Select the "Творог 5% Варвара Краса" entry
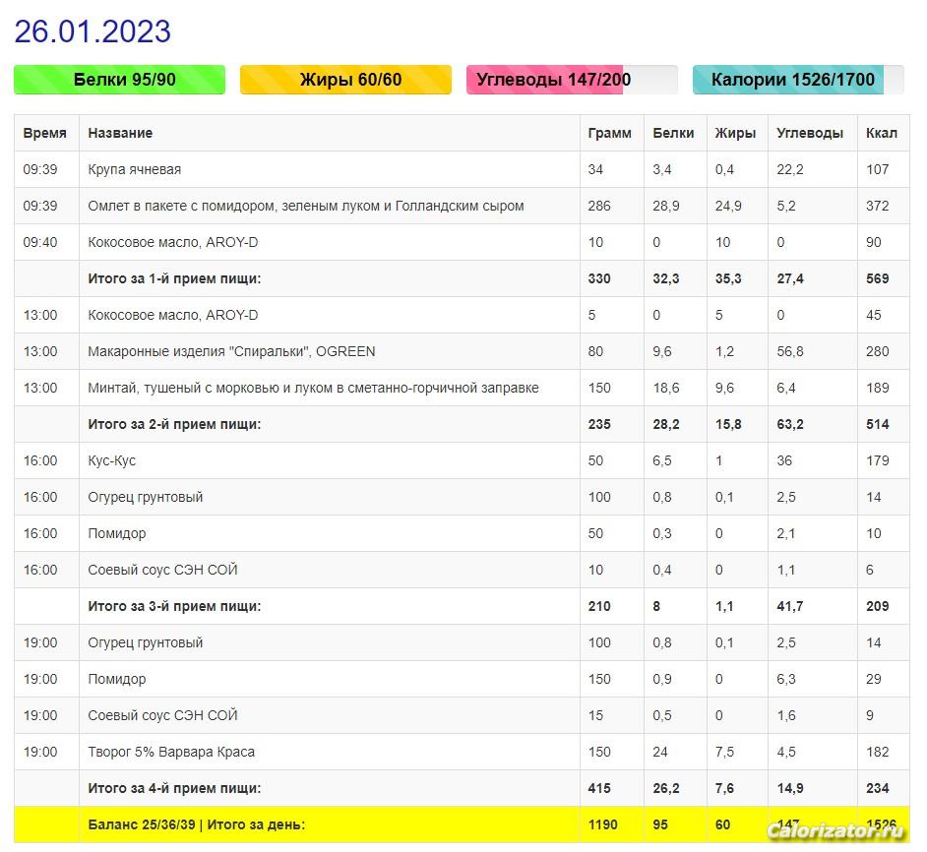Viewport: 927px width, 852px height. pyautogui.click(x=171, y=752)
